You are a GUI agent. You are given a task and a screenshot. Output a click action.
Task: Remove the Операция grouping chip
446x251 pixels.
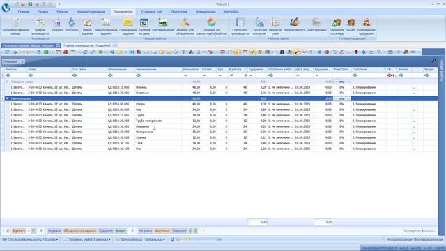[22, 61]
